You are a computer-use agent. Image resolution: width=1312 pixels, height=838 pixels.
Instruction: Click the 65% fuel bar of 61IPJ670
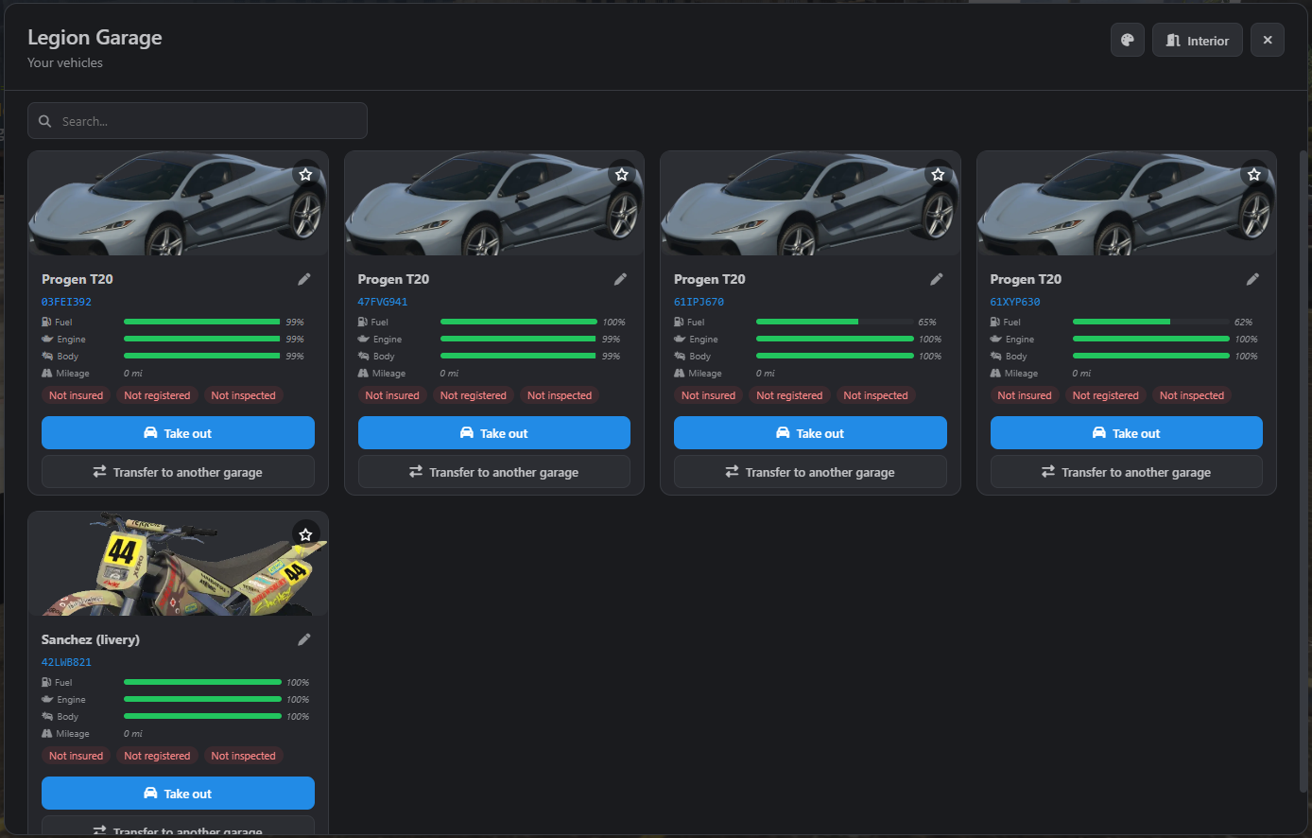[x=835, y=322]
